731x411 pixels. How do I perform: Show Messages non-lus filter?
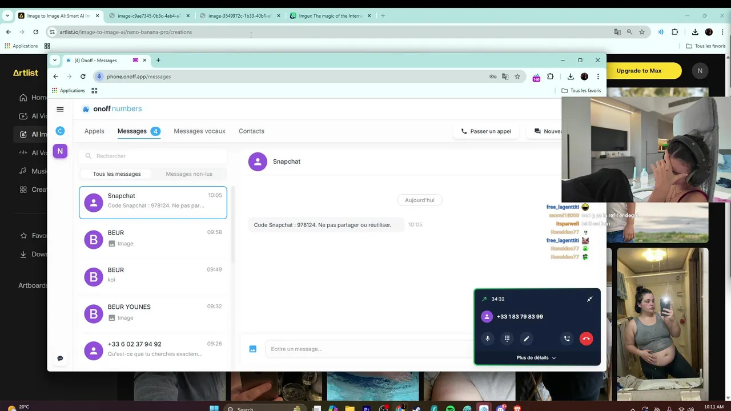pyautogui.click(x=189, y=174)
